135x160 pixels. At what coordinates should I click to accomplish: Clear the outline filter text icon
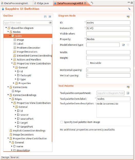50,23
